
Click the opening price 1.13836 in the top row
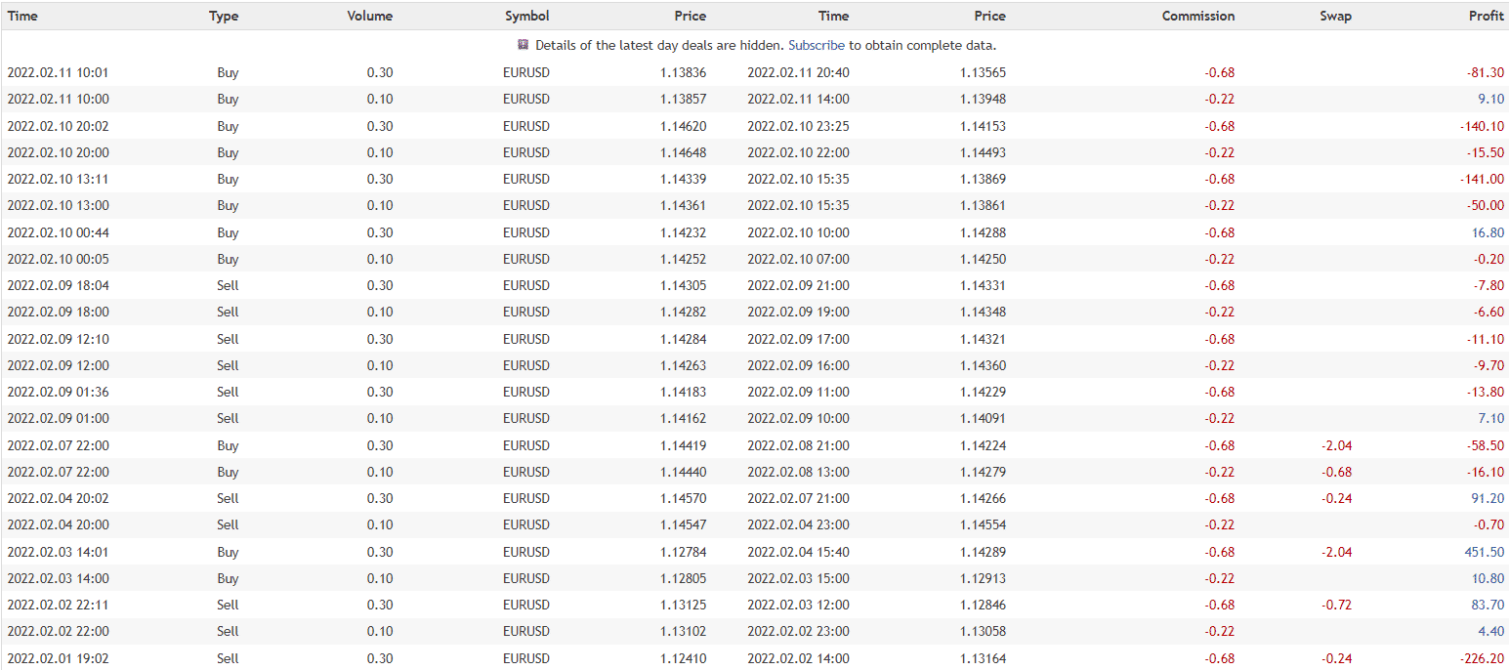690,72
